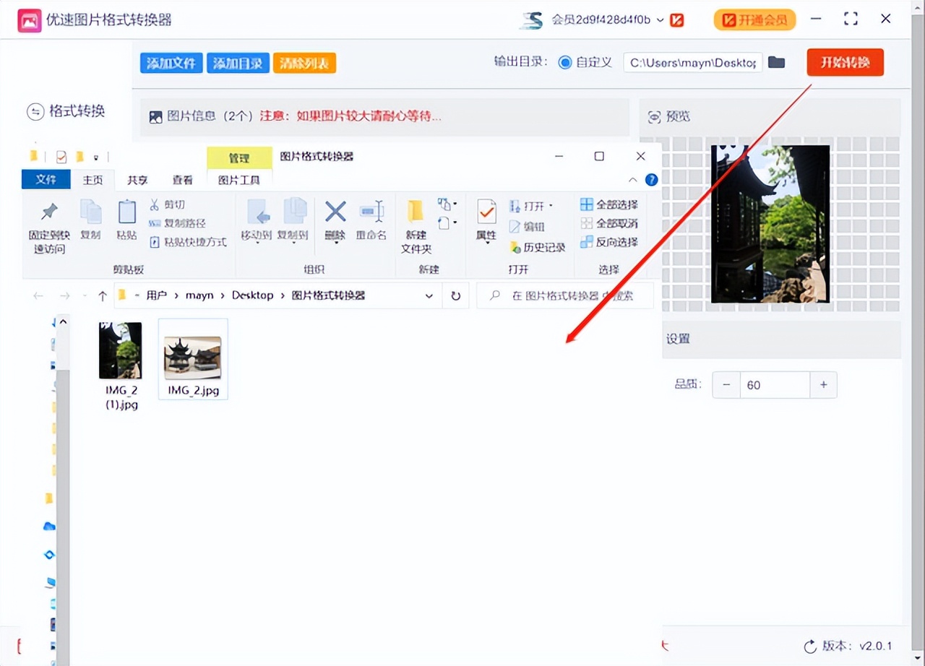The height and width of the screenshot is (666, 925).
Task: Click the 管理 contextual tab
Action: (x=239, y=158)
